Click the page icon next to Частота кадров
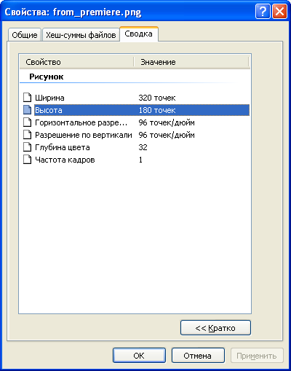 click(27, 160)
